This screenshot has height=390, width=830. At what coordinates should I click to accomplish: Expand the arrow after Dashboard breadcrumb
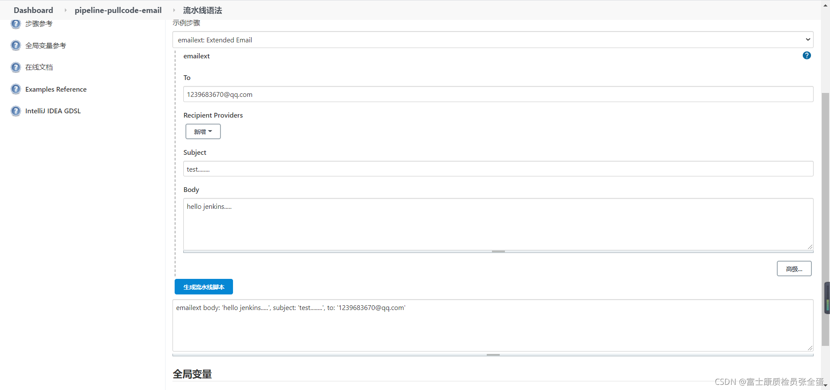tap(65, 10)
